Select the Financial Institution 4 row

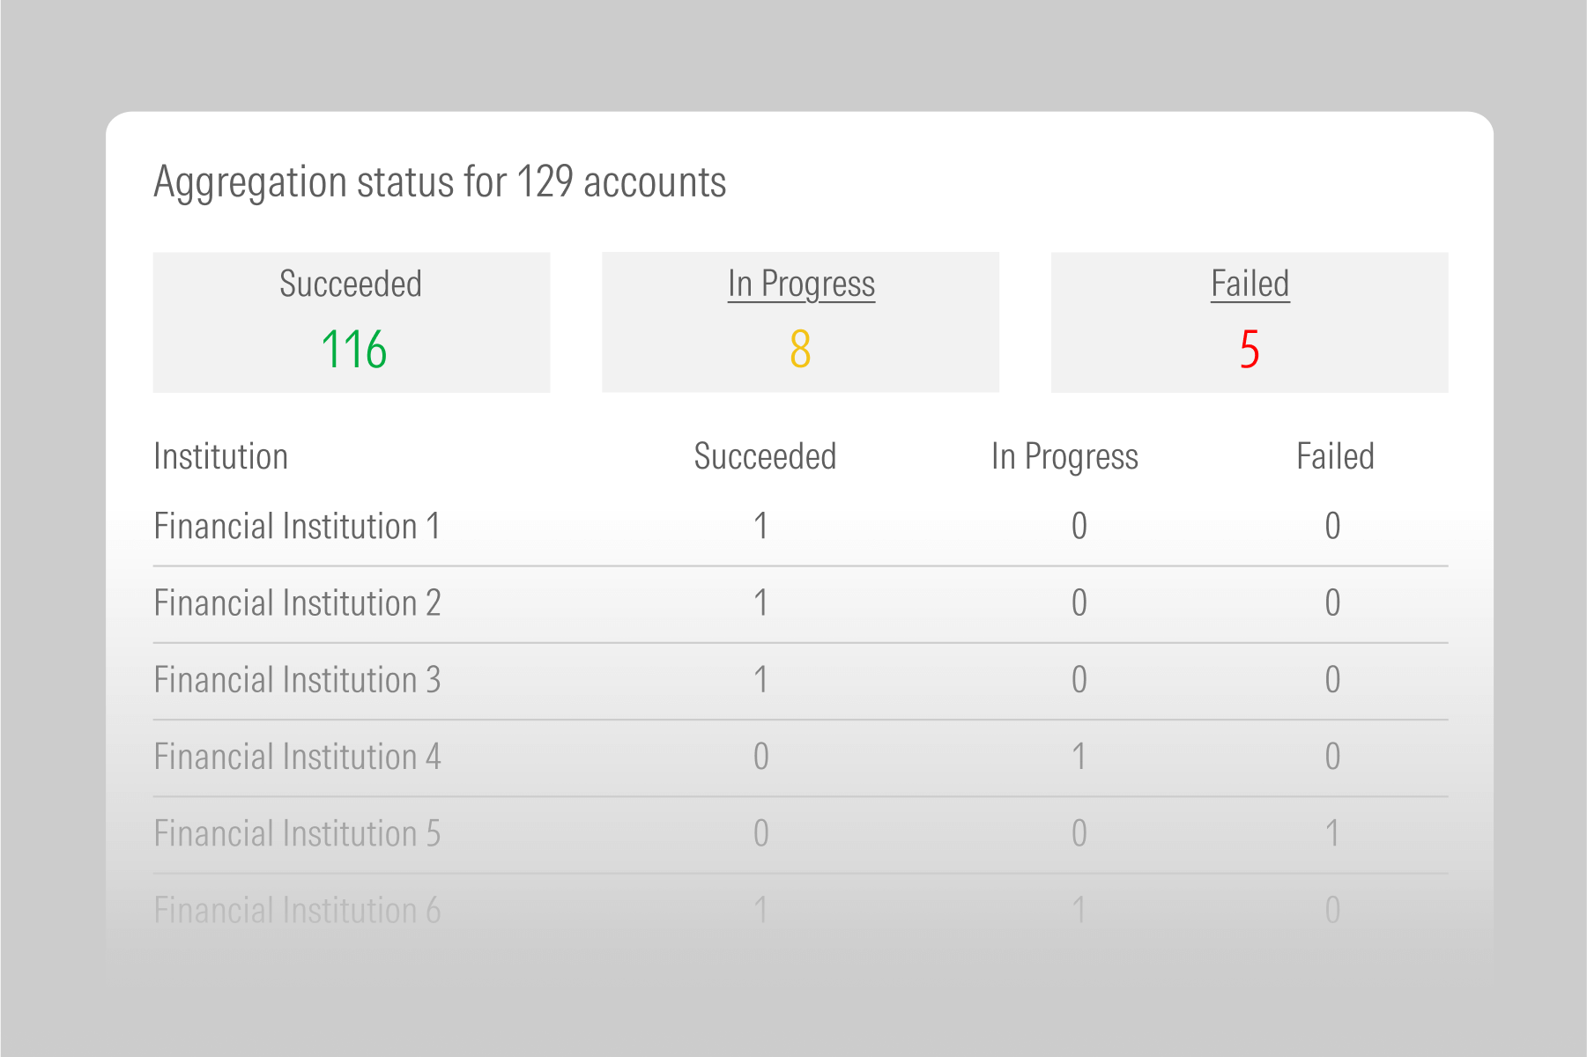[x=297, y=757]
